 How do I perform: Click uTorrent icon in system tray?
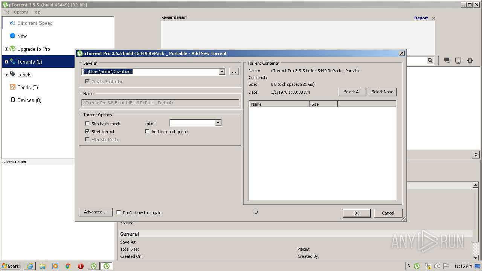click(x=417, y=266)
